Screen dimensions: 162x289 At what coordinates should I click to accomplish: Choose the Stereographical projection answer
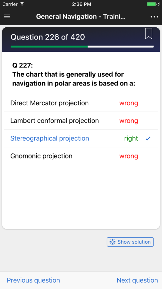[81, 138]
